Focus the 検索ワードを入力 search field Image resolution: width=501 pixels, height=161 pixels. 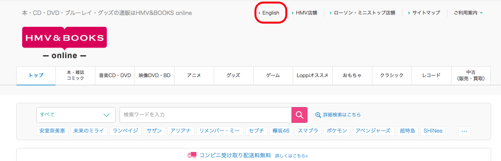205,115
